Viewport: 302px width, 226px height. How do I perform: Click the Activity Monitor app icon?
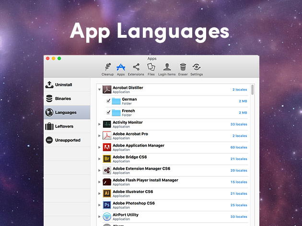(x=107, y=124)
